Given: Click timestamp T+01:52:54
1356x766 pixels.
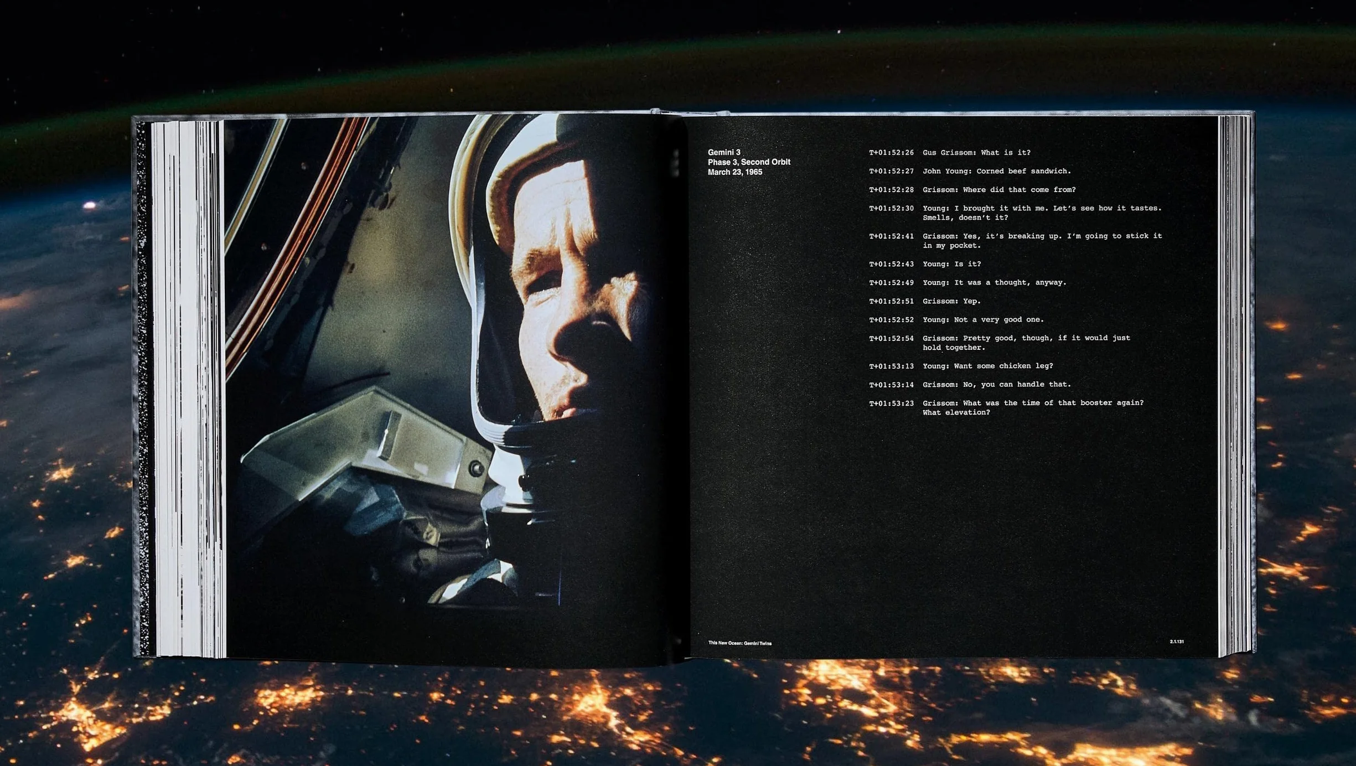Looking at the screenshot, I should pos(891,339).
